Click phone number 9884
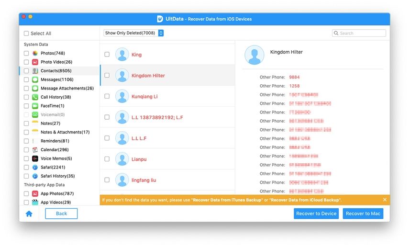Screen dimensions: 409x247 [x=294, y=77]
